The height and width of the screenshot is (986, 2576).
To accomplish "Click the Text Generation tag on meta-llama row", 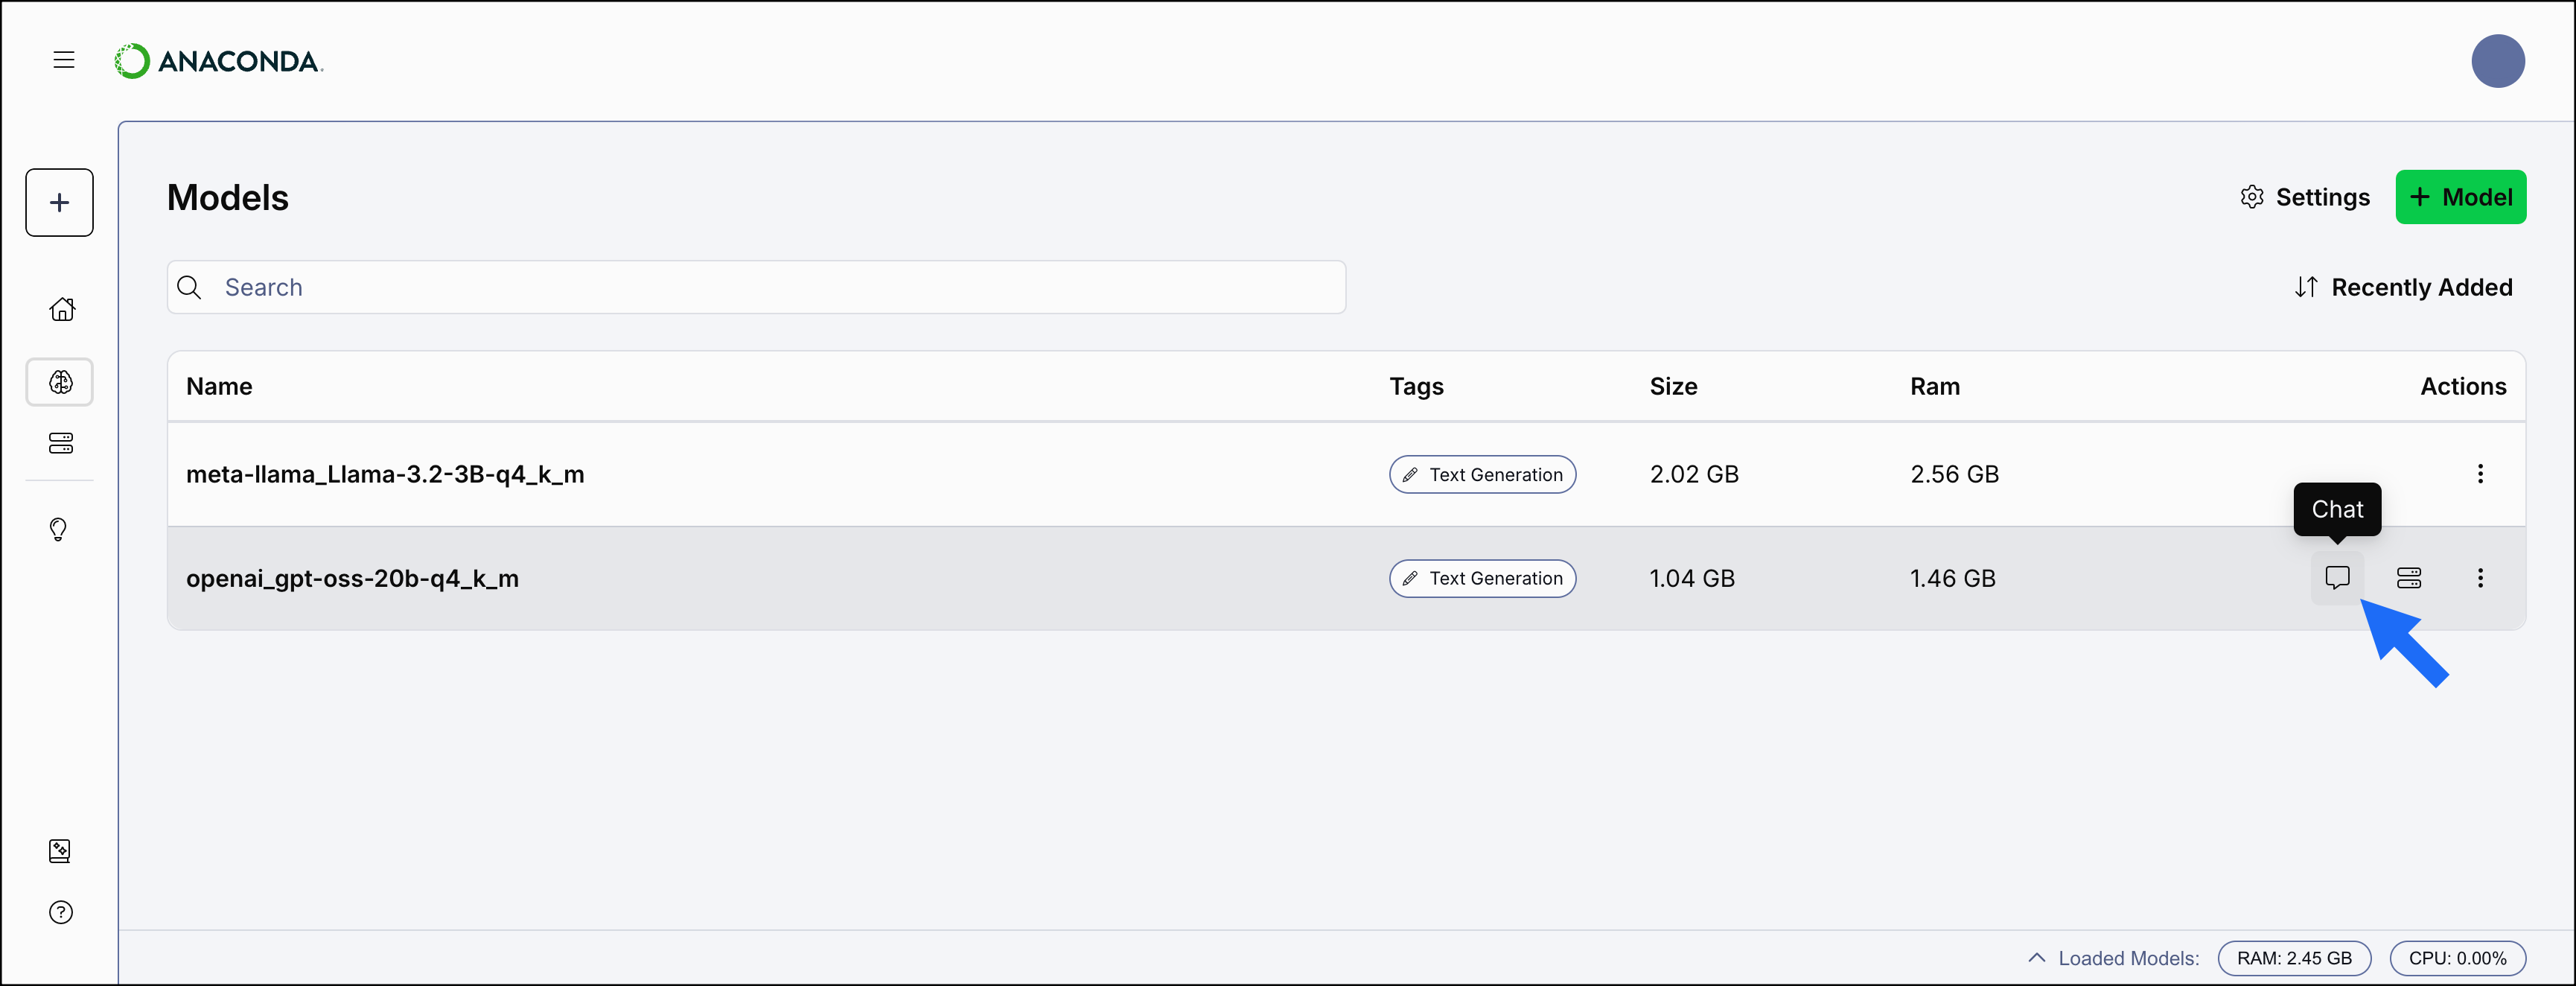I will tap(1482, 474).
